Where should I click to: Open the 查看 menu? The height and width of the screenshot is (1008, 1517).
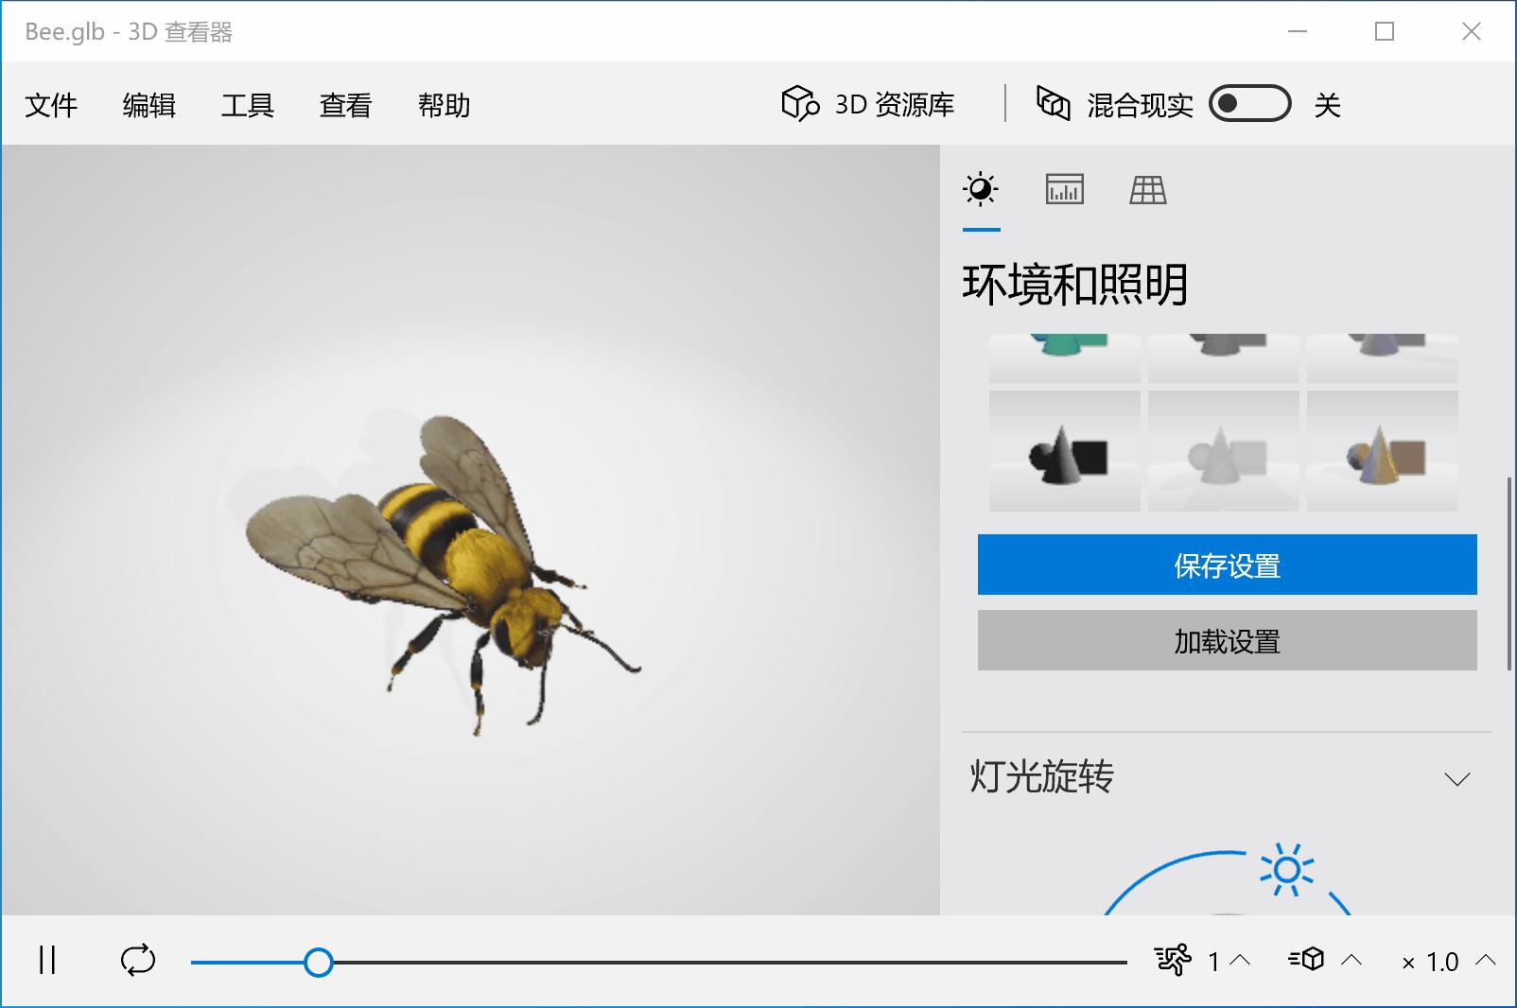[x=344, y=105]
